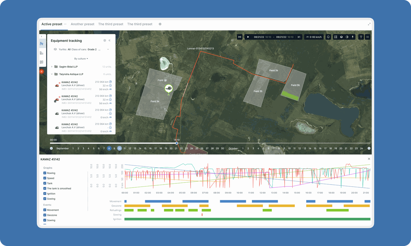
Task: Select the frame area tool on map toolbar
Action: click(x=336, y=37)
